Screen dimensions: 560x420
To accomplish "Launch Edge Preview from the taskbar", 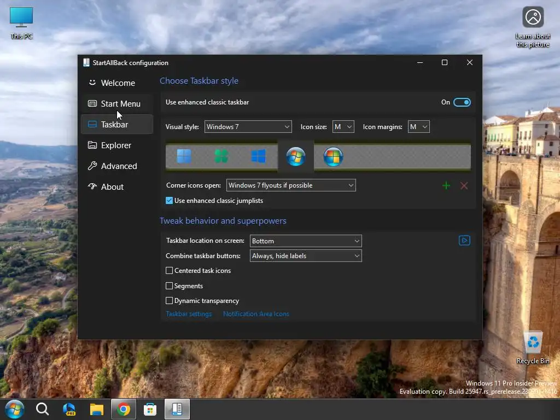I will click(69, 409).
